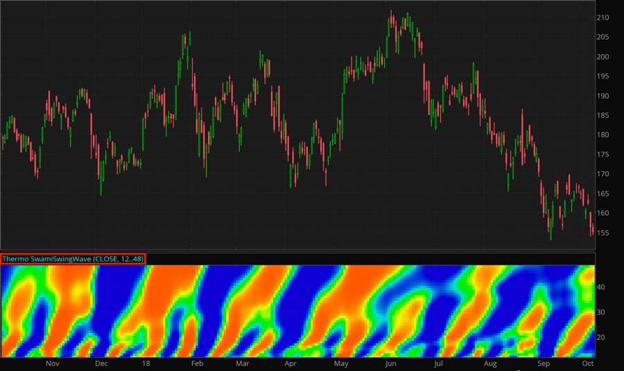The width and height of the screenshot is (624, 371).
Task: Click the Oct label on time axis
Action: pyautogui.click(x=588, y=363)
